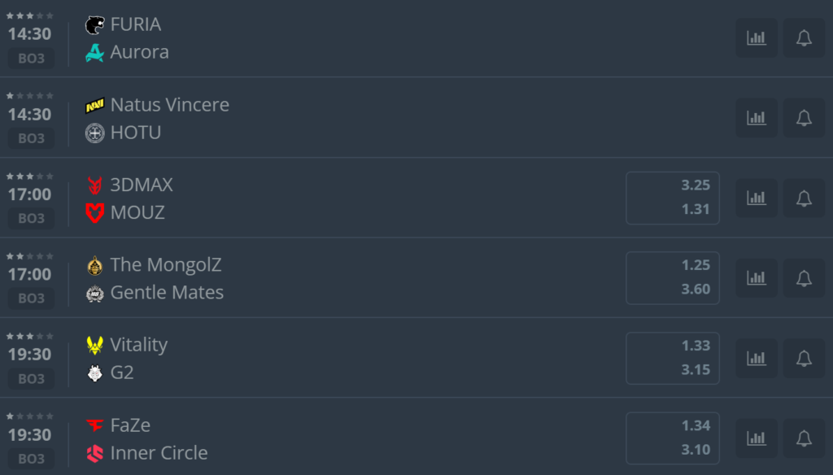Screen dimensions: 833x475
Task: Toggle bell alert for 3DMAX vs MOUZ
Action: click(x=804, y=198)
